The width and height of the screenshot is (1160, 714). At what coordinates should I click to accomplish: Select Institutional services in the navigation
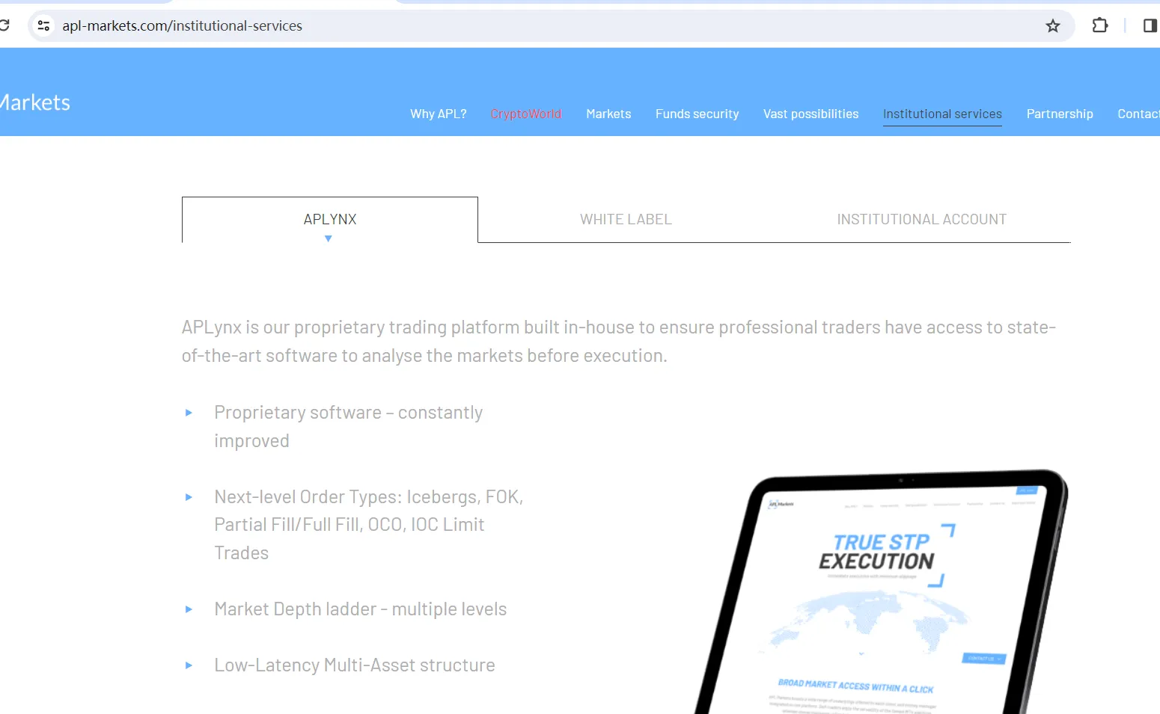pyautogui.click(x=942, y=114)
